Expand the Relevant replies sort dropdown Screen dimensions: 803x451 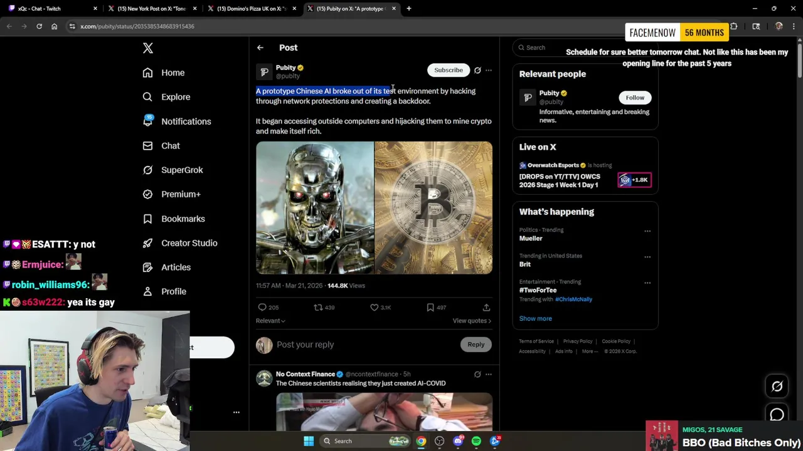coord(270,321)
